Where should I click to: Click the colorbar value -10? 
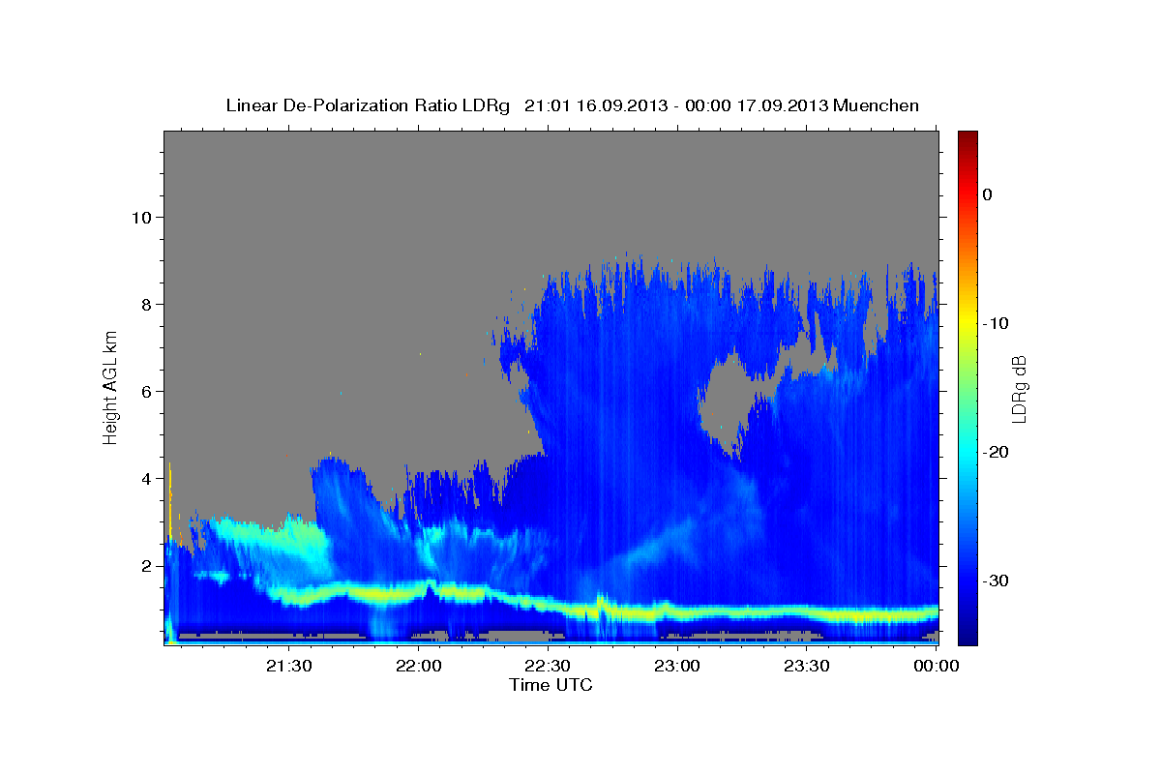click(995, 323)
